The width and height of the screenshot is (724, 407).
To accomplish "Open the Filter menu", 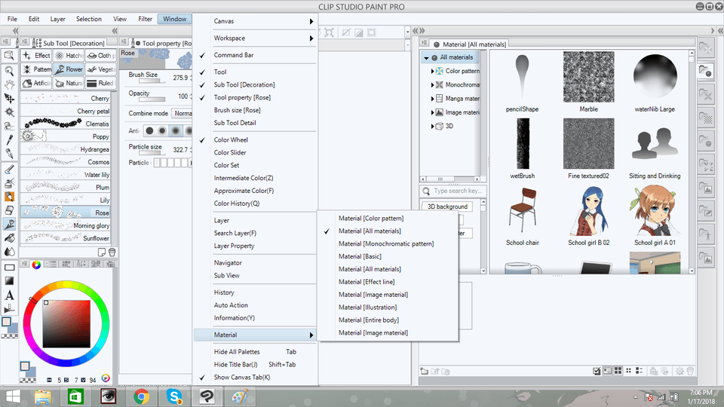I will tap(145, 19).
